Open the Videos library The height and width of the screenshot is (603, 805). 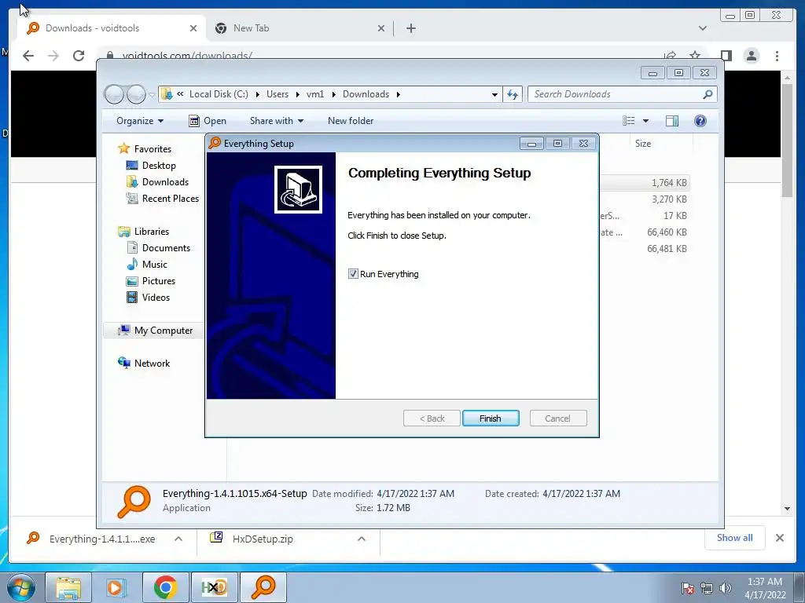[156, 298]
